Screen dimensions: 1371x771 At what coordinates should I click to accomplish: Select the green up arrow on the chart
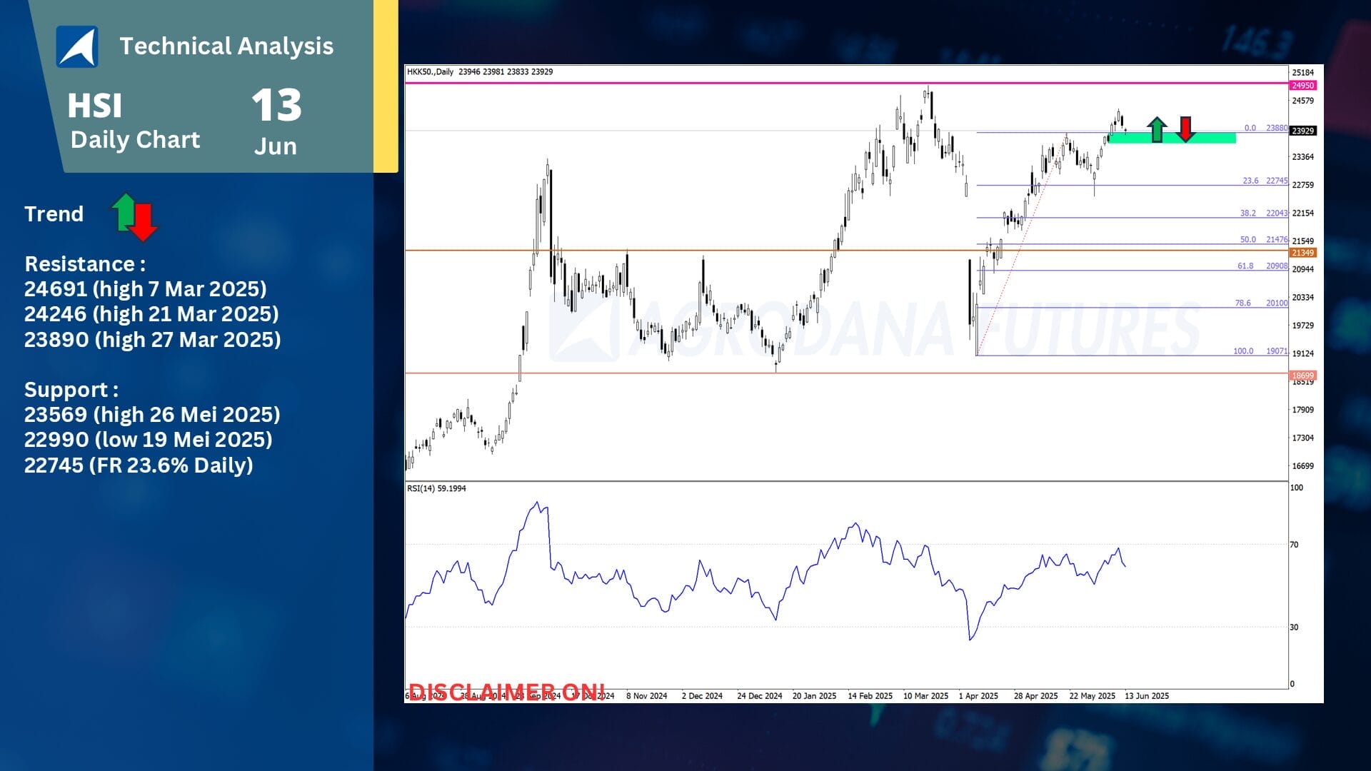click(x=1157, y=130)
